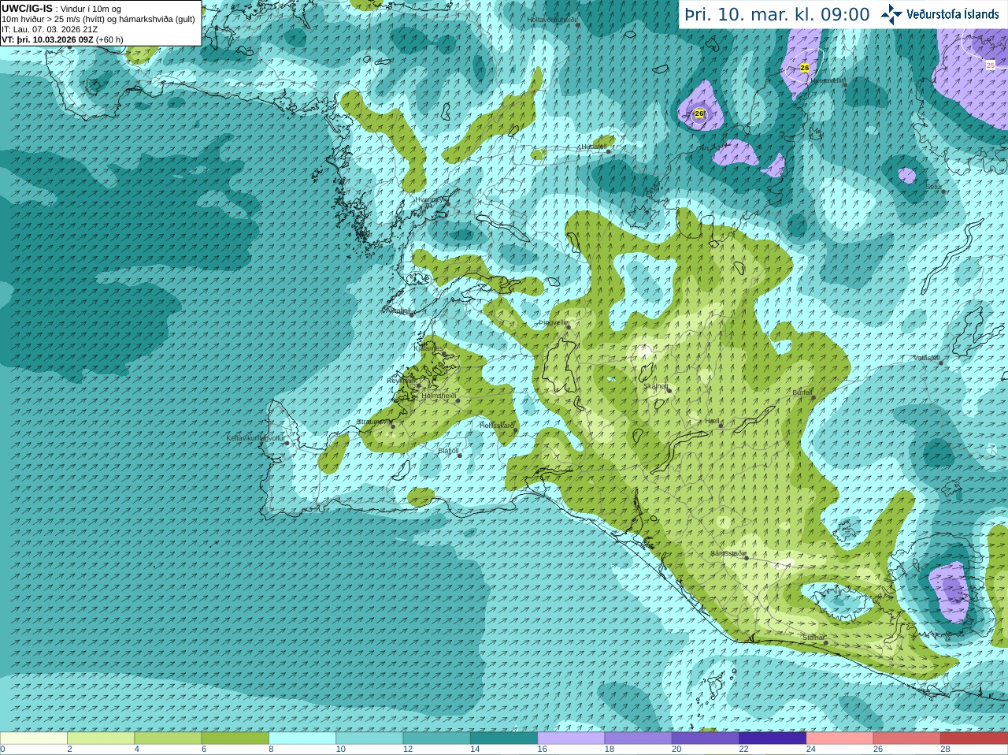Select the Skálholt station point
Viewport: 1008px width, 755px height.
(x=669, y=390)
